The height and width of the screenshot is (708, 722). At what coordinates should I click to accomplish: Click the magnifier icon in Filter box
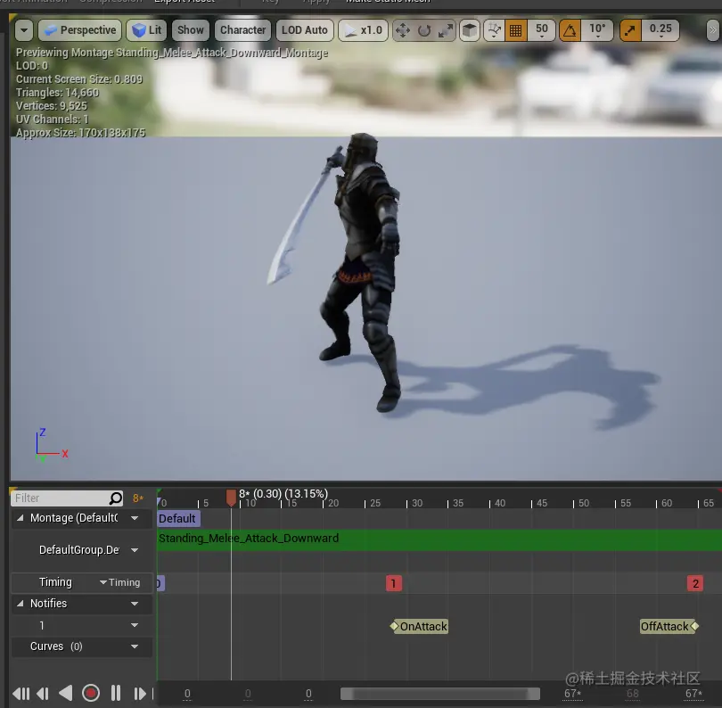[x=116, y=498]
